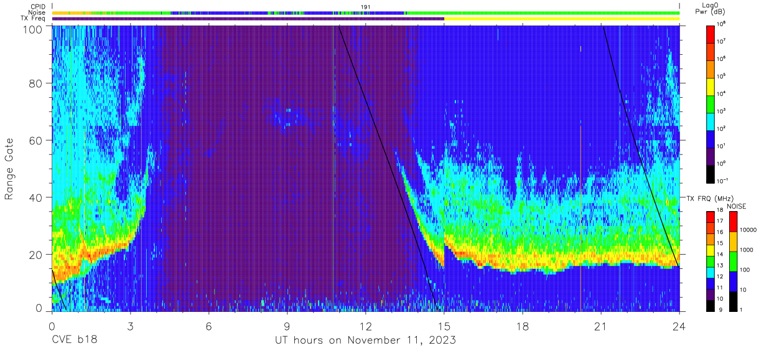Click the 'TX Freq' strip label
The width and height of the screenshot is (764, 353).
point(33,19)
